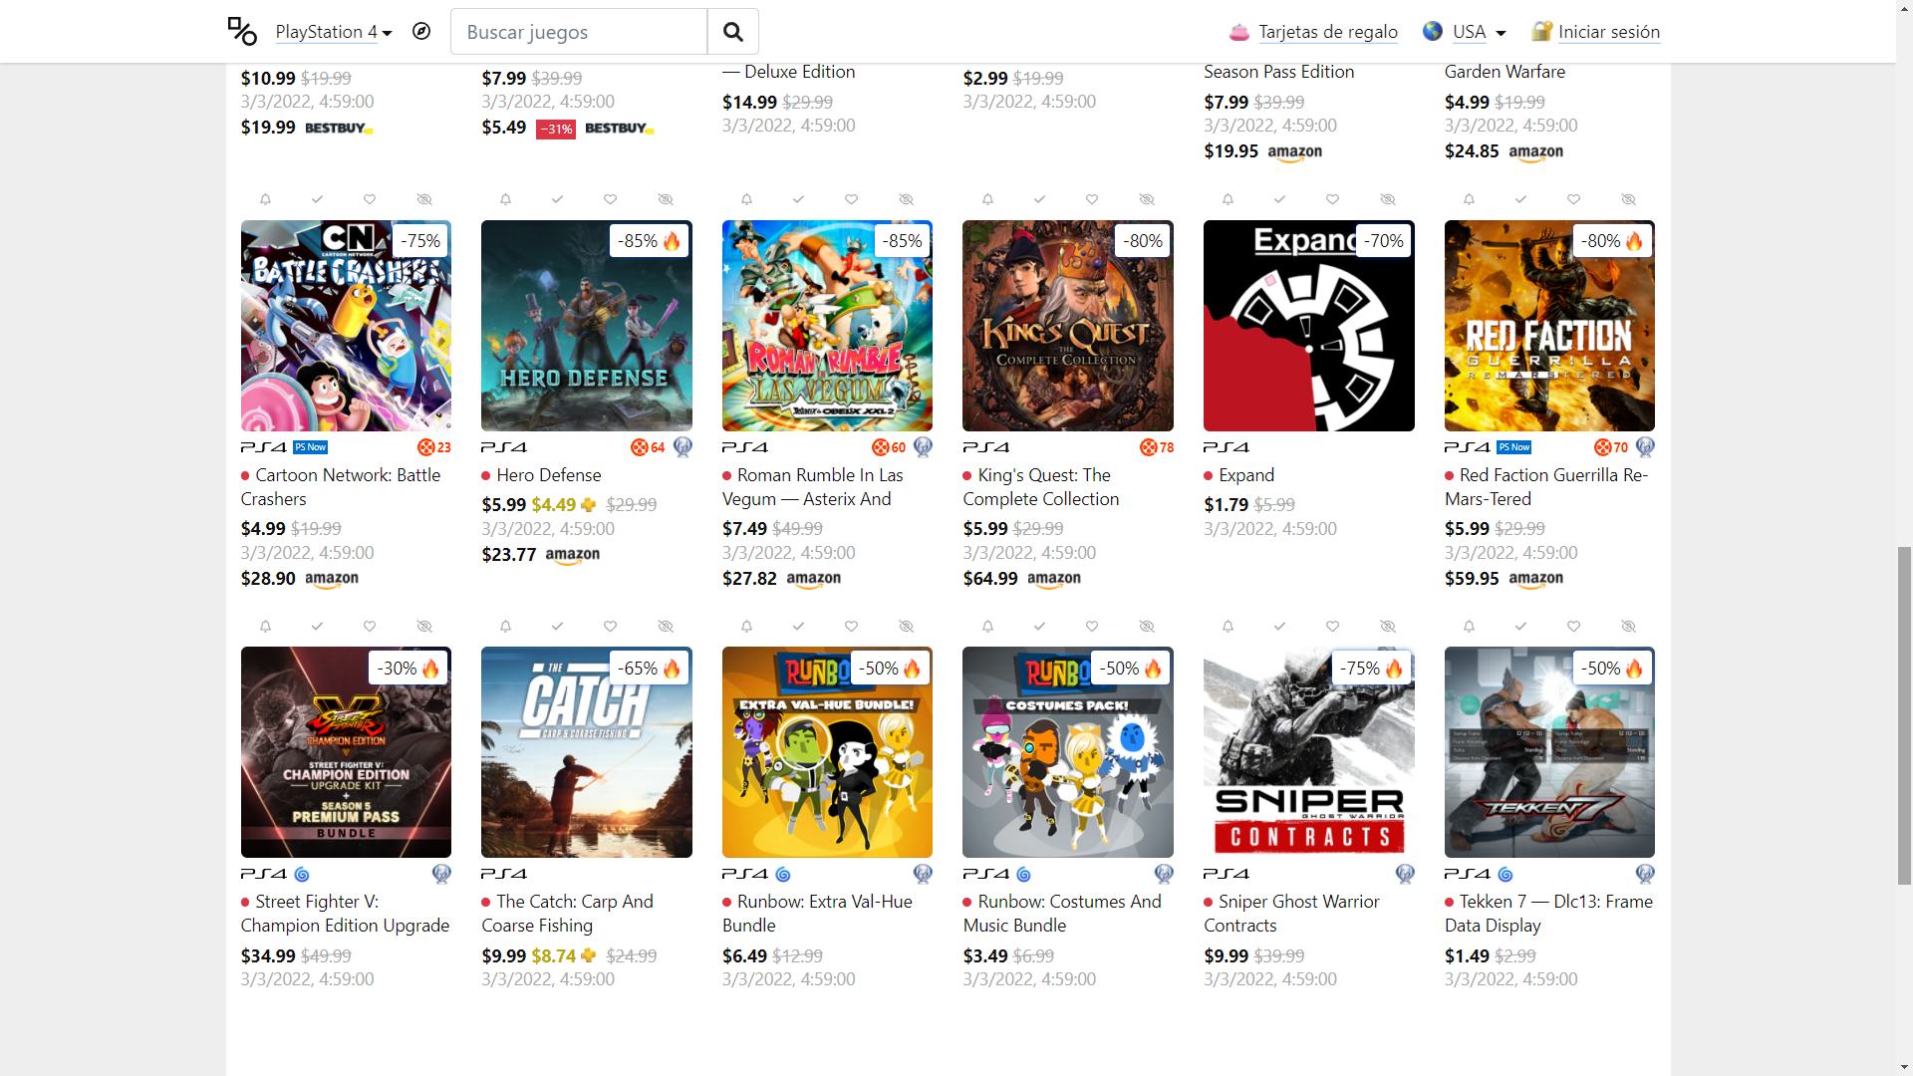Click bell icon above Tekken 7 thumbnail
Screen dimensions: 1913x1076
[x=1469, y=627]
